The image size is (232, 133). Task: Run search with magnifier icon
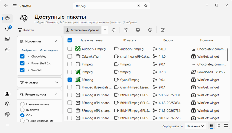(x=146, y=6)
